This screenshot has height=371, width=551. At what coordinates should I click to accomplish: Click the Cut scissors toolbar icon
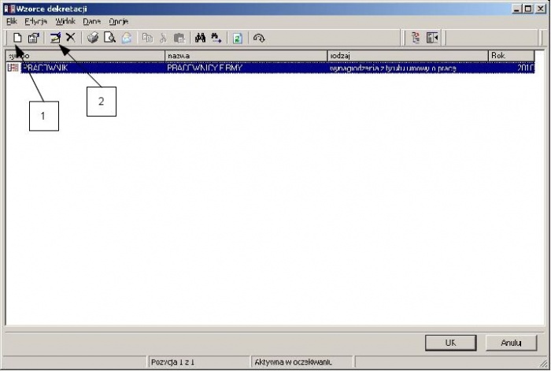coord(163,38)
